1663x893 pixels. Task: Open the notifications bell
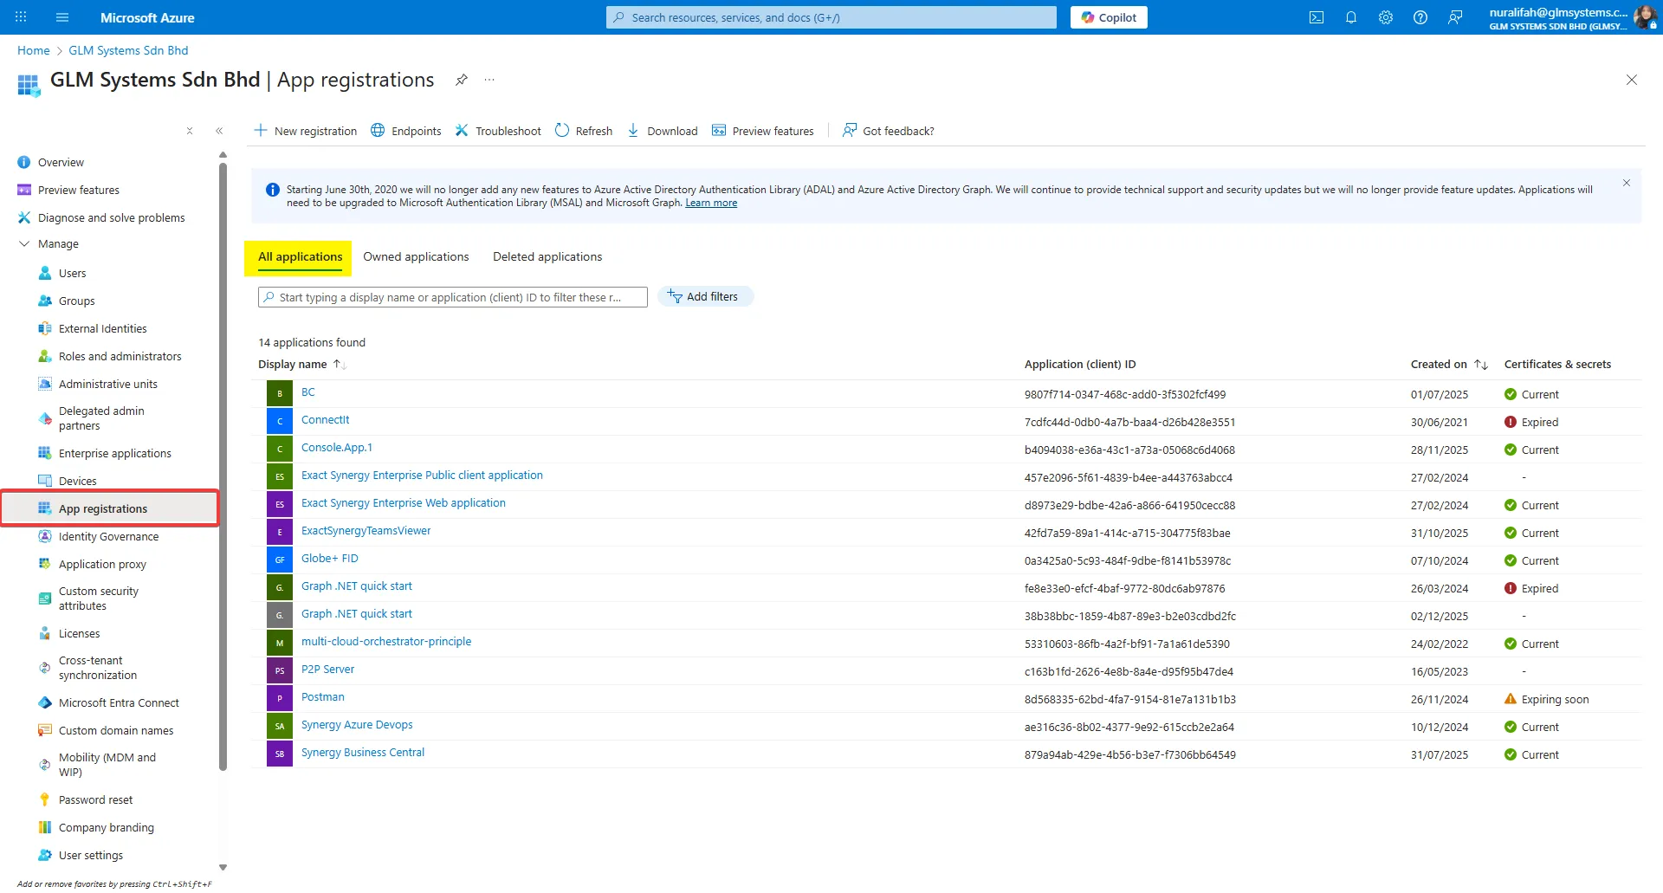[x=1350, y=17]
